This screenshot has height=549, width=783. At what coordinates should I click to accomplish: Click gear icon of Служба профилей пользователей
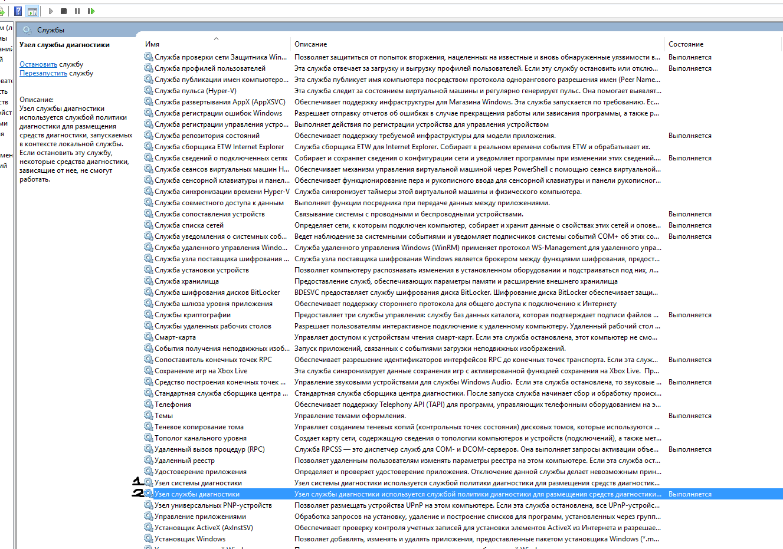click(x=149, y=68)
